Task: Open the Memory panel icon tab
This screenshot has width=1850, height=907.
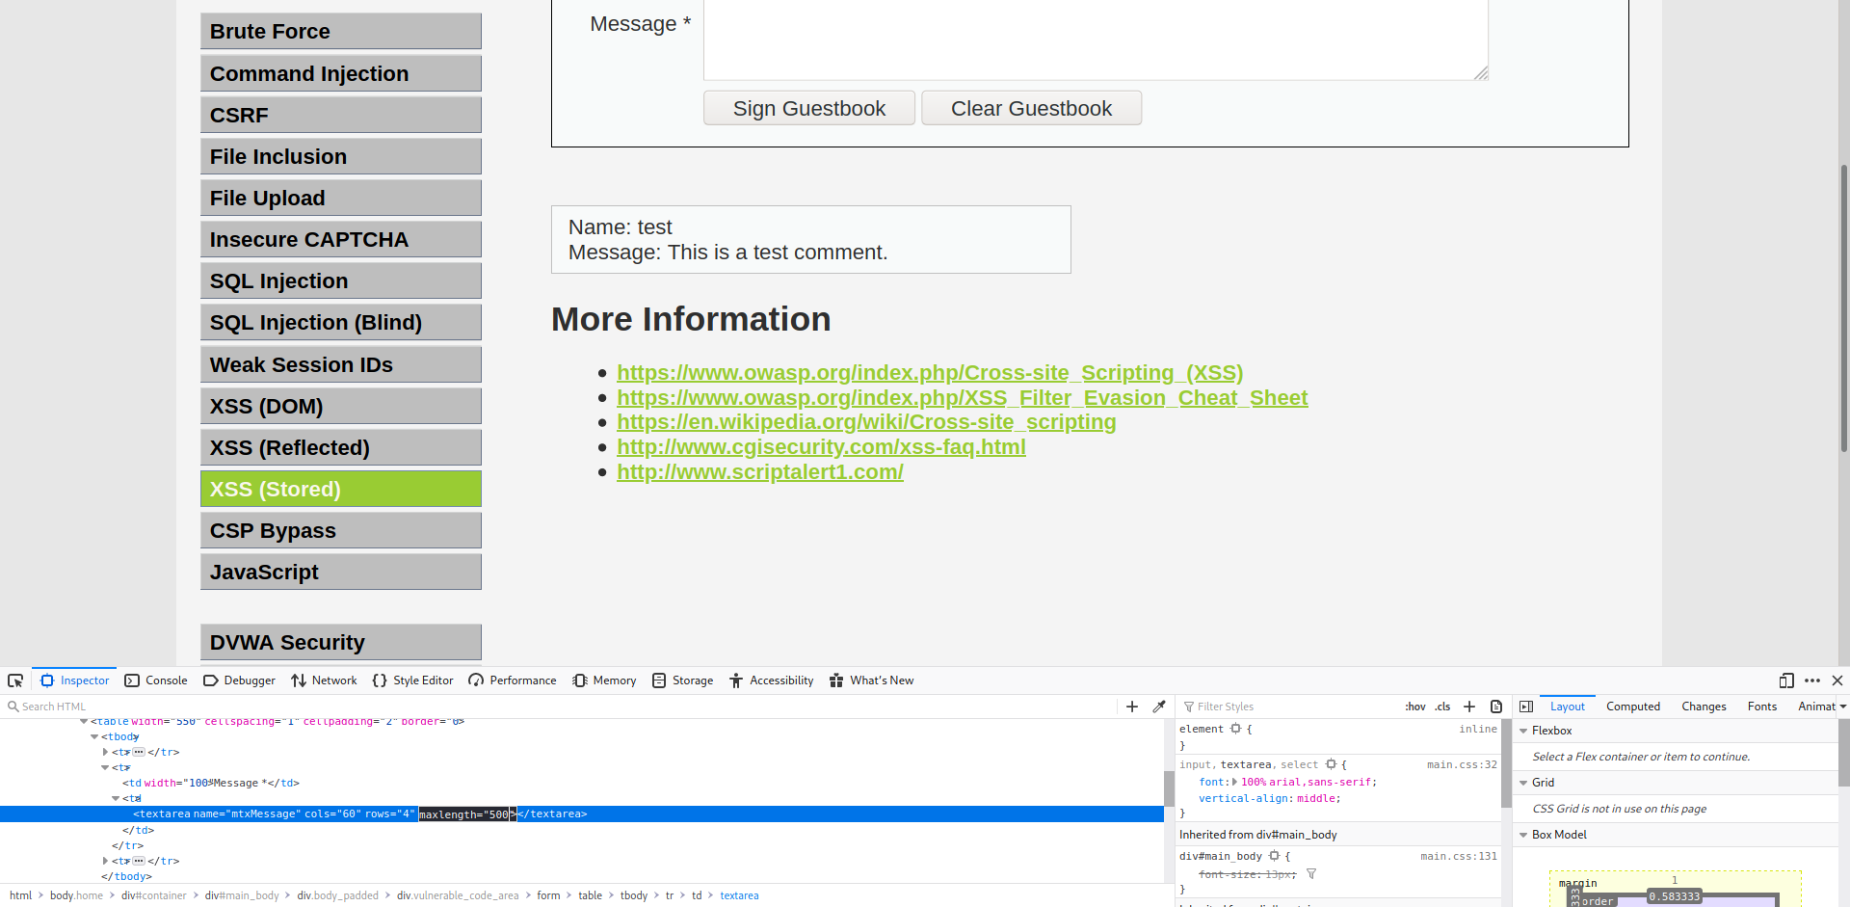Action: click(604, 680)
